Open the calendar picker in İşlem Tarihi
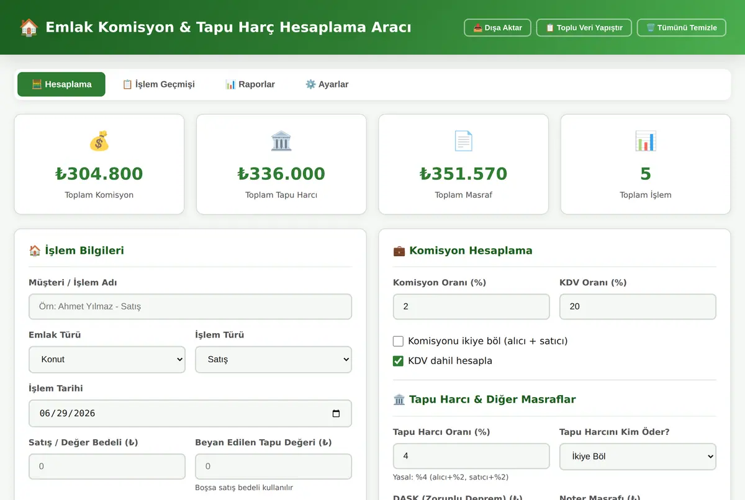 point(336,414)
